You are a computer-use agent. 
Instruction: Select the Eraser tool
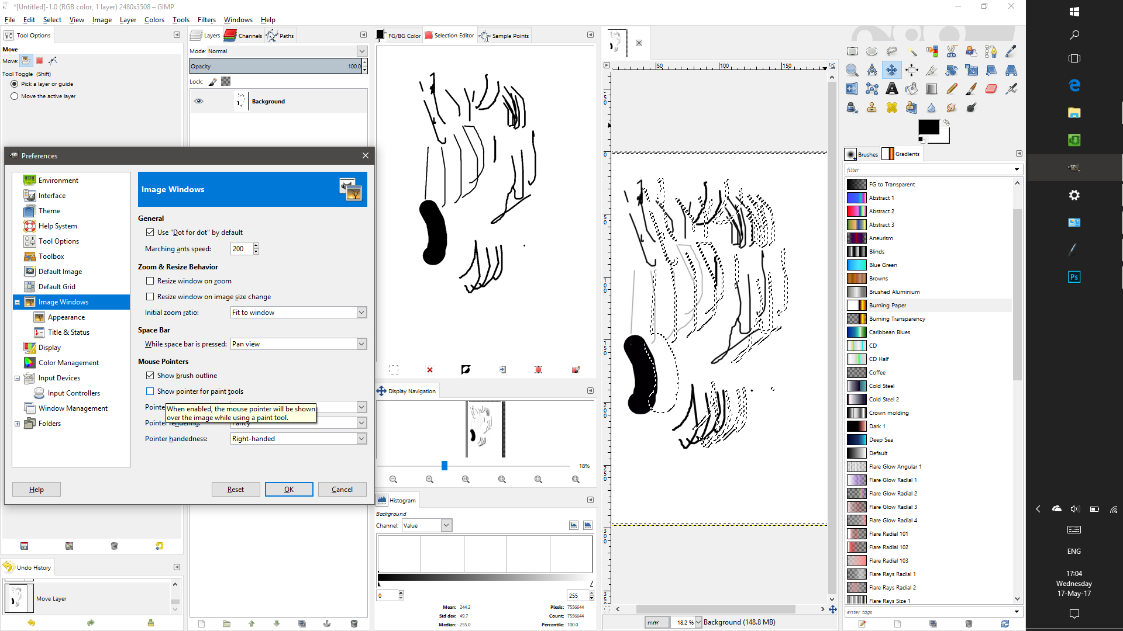click(991, 89)
